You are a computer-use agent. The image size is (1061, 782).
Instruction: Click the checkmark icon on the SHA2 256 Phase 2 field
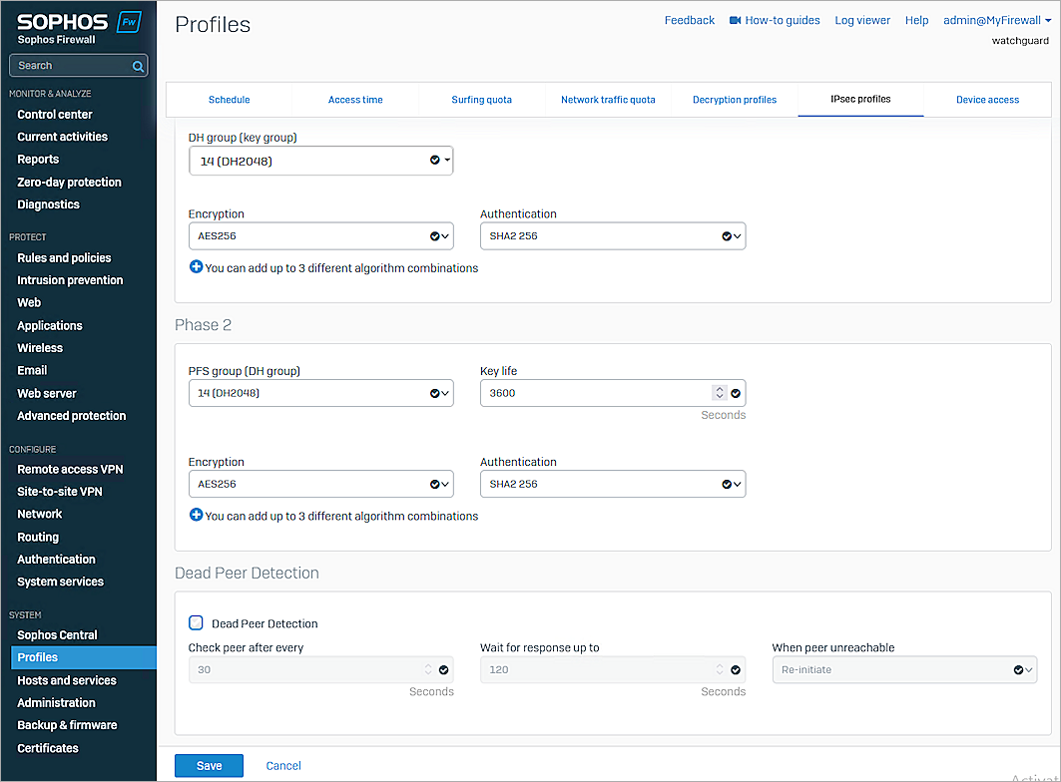[x=728, y=484]
